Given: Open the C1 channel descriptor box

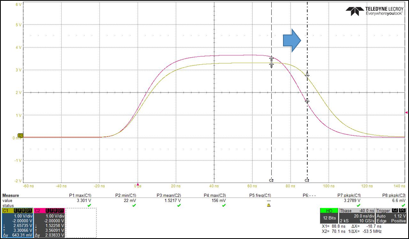Looking at the screenshot, I should (17, 223).
